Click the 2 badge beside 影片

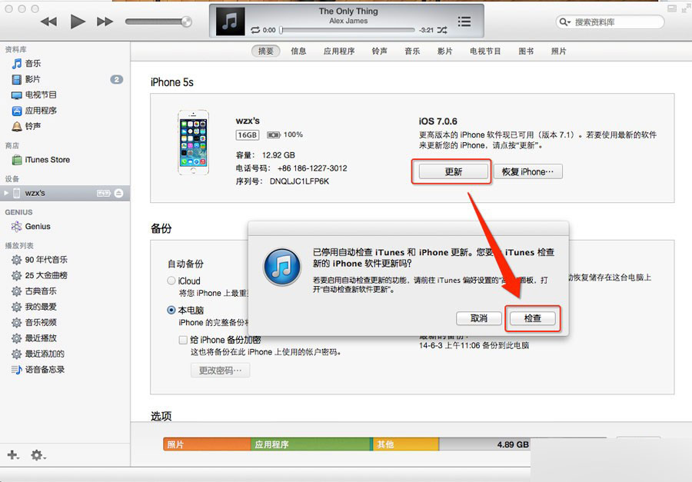click(117, 79)
